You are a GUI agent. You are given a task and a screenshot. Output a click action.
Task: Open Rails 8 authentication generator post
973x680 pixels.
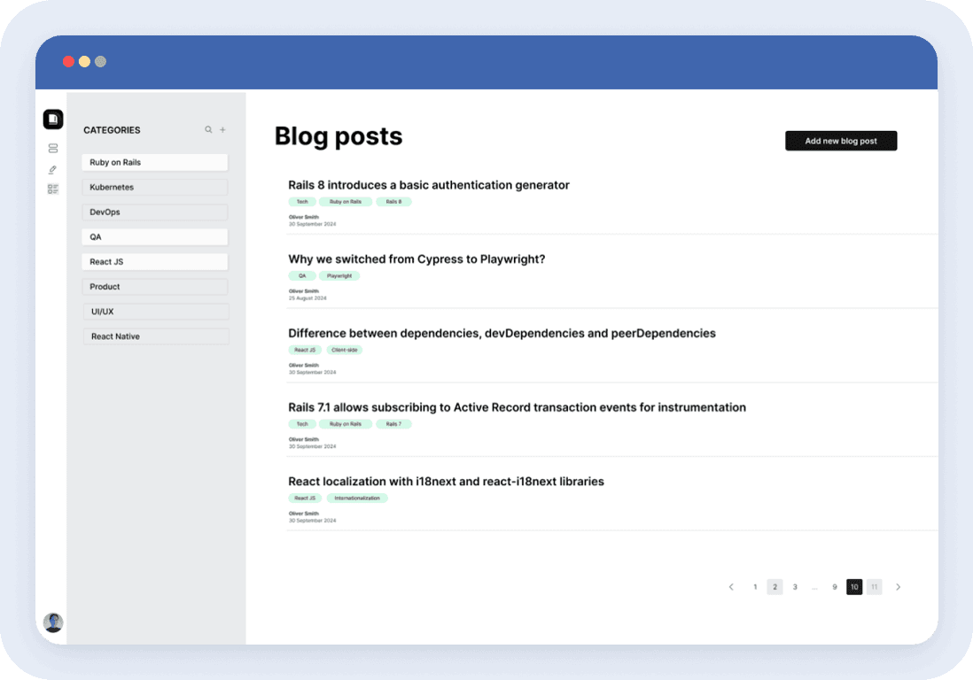click(x=428, y=185)
